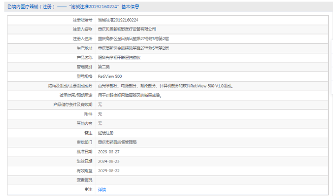Click the 无 value in the 附件 row

100,114
